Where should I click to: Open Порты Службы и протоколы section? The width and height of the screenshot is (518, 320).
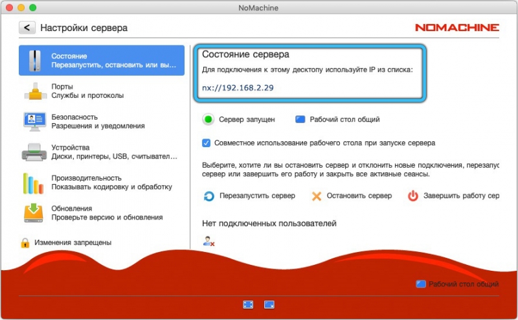pos(102,91)
